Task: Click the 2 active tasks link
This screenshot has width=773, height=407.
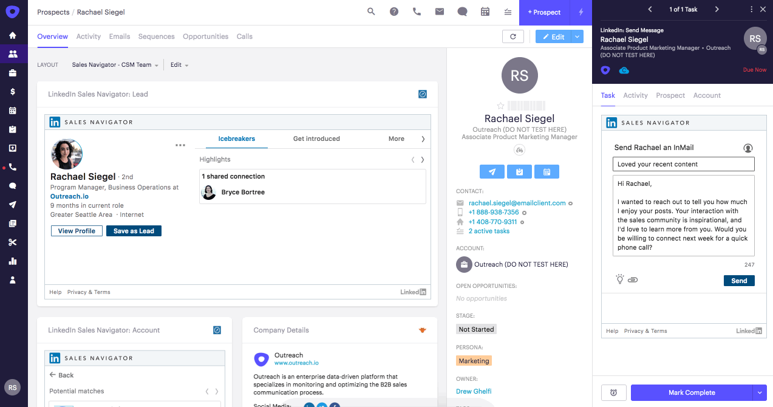Action: pos(489,231)
